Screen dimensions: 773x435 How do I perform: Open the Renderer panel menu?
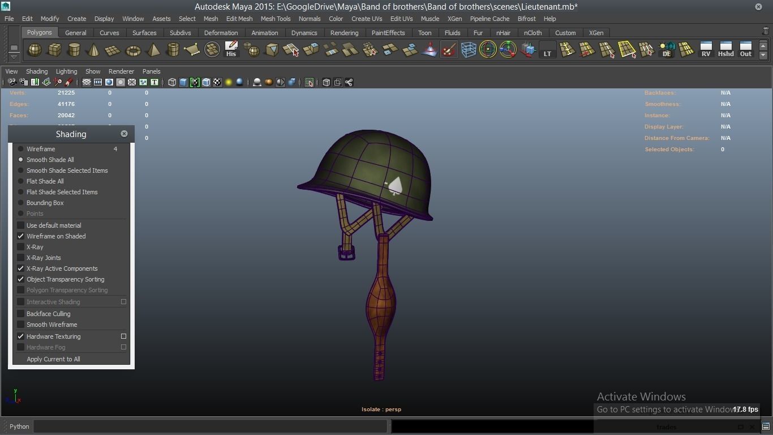(121, 71)
